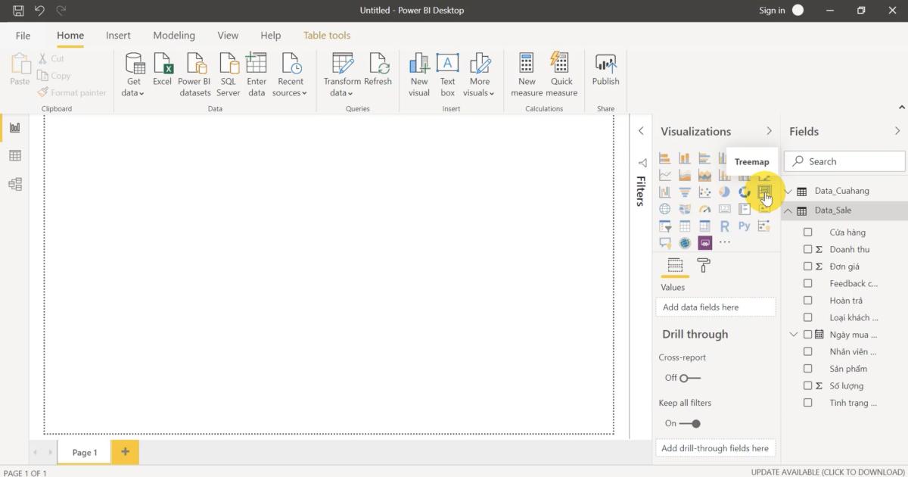Image resolution: width=908 pixels, height=477 pixels.
Task: Open the Get data dropdown
Action: pyautogui.click(x=133, y=73)
